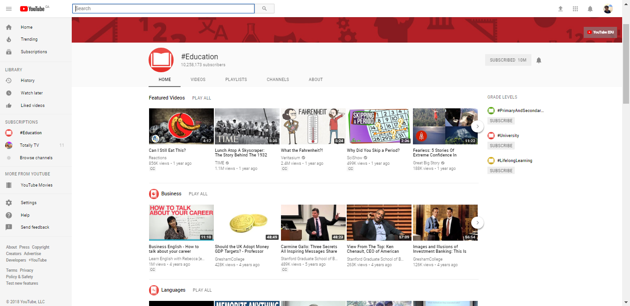The width and height of the screenshot is (630, 306).
Task: Subscribe to #PrimaryAndSecondary channel
Action: (x=501, y=121)
